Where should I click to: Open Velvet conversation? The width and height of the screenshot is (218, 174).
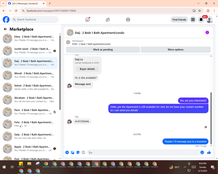pos(29,87)
